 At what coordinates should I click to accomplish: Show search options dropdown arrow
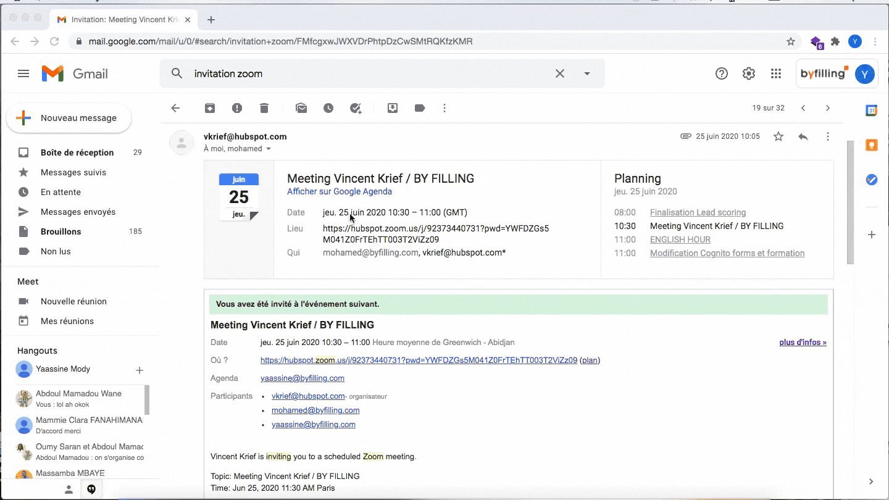coord(587,73)
